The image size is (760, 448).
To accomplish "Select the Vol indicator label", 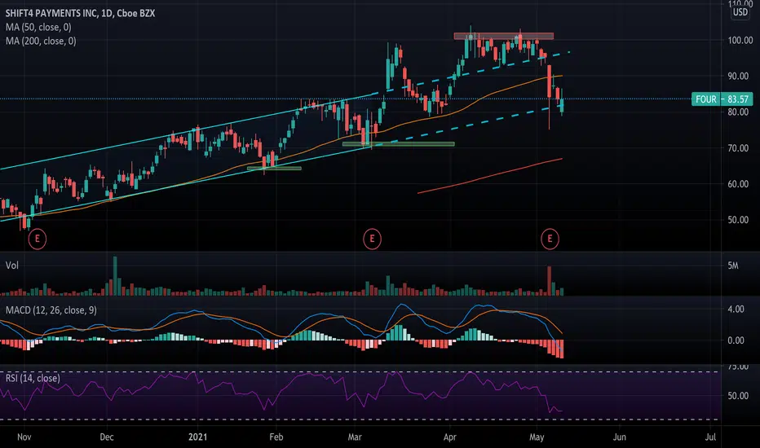I will pos(12,266).
